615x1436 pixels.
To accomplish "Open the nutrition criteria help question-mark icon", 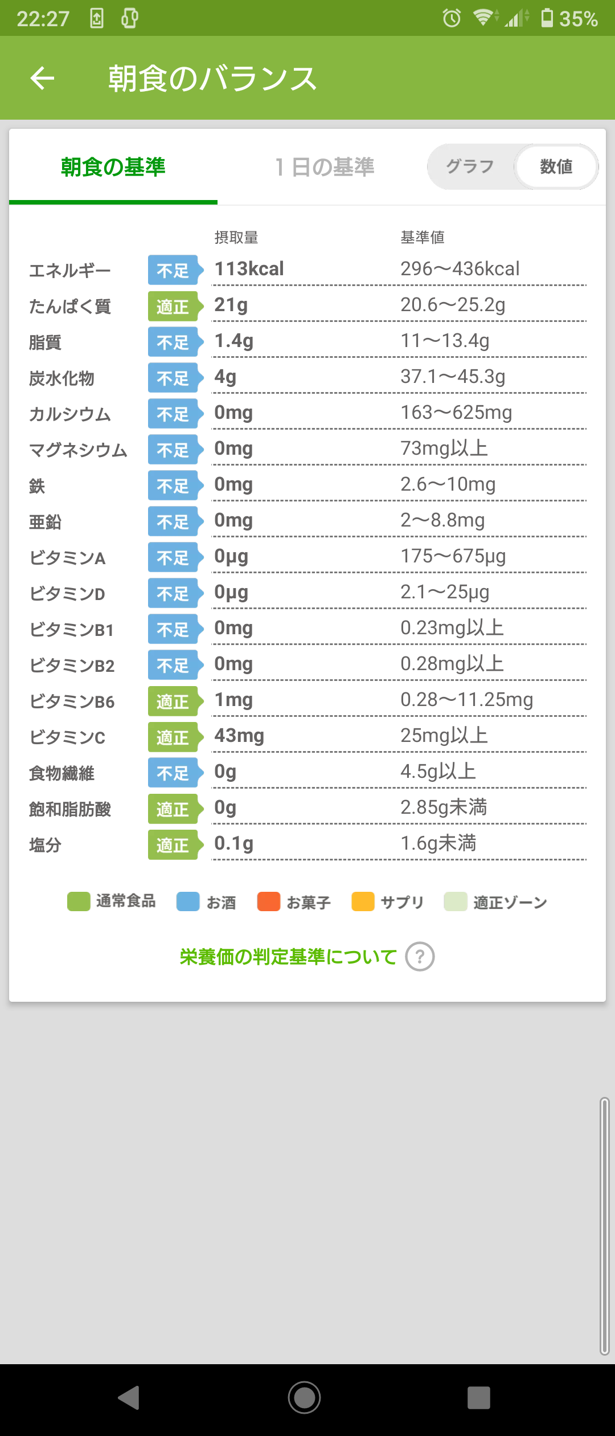I will 420,957.
